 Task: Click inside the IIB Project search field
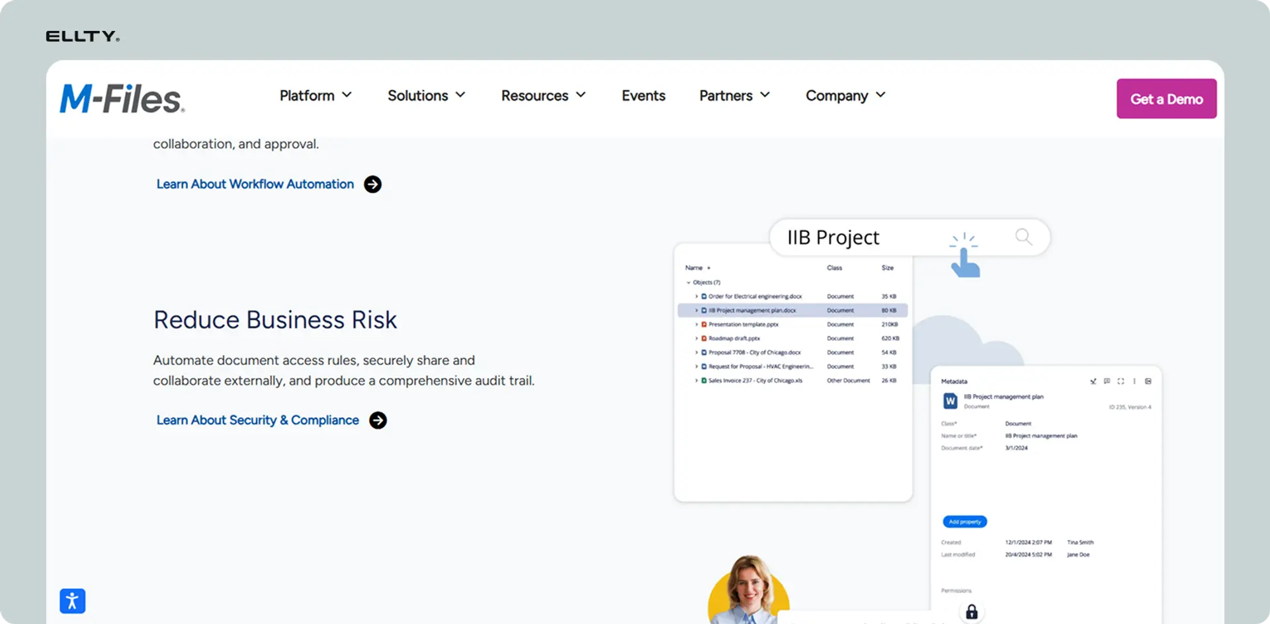[910, 237]
